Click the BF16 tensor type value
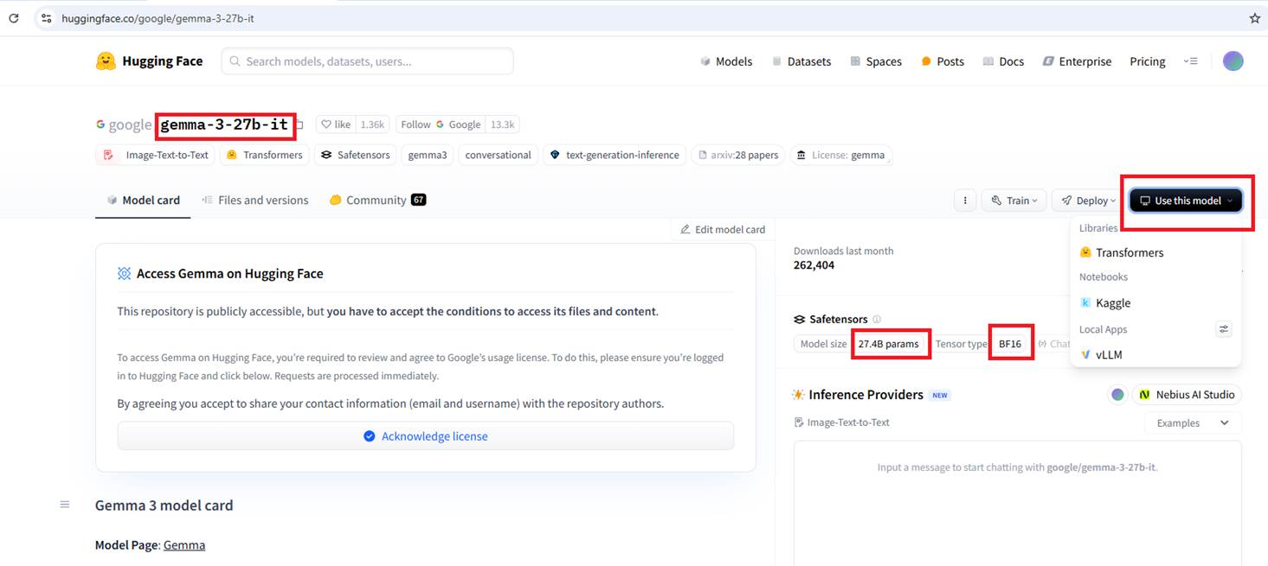Image resolution: width=1268 pixels, height=566 pixels. point(1010,344)
